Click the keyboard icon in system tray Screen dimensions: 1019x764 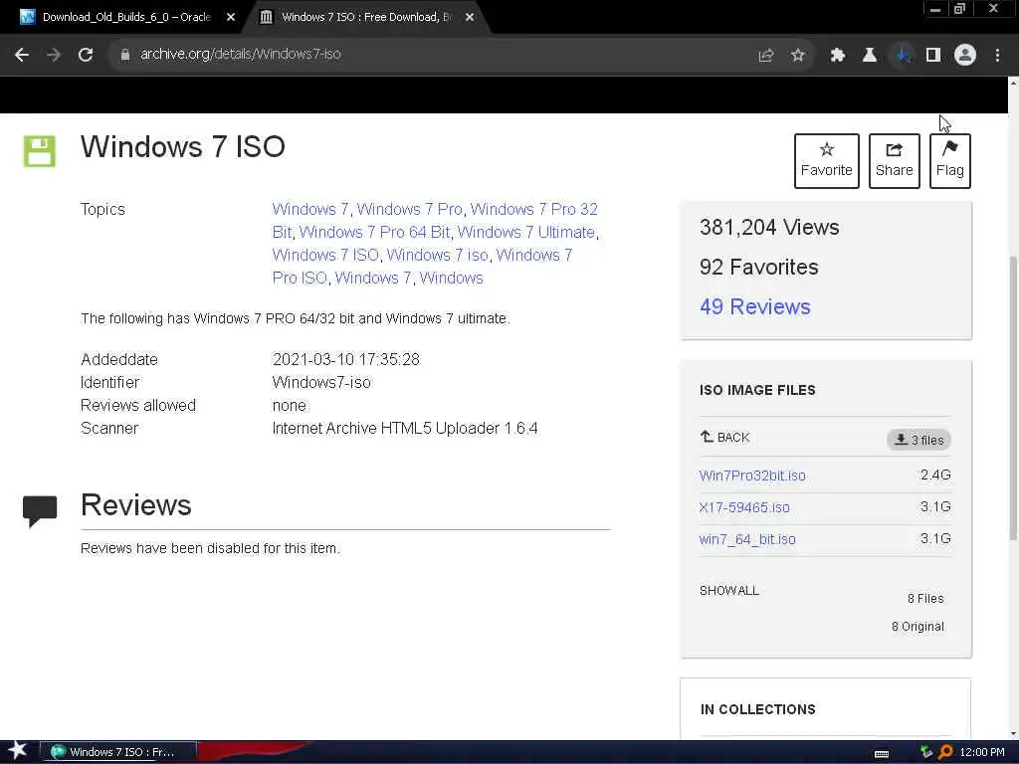[882, 753]
